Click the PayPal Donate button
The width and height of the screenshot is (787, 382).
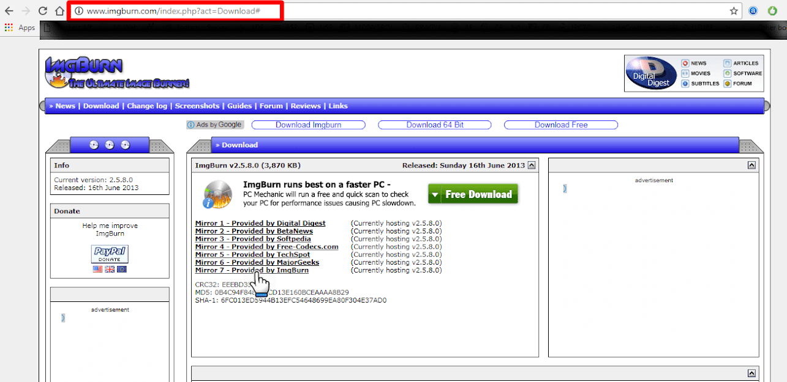pos(110,254)
